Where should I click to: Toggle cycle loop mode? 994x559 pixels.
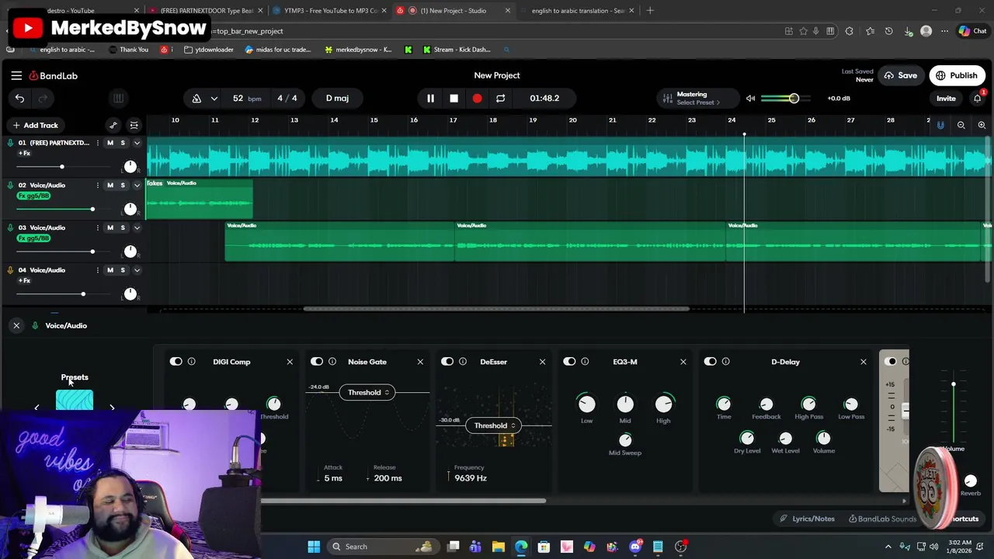click(x=500, y=98)
